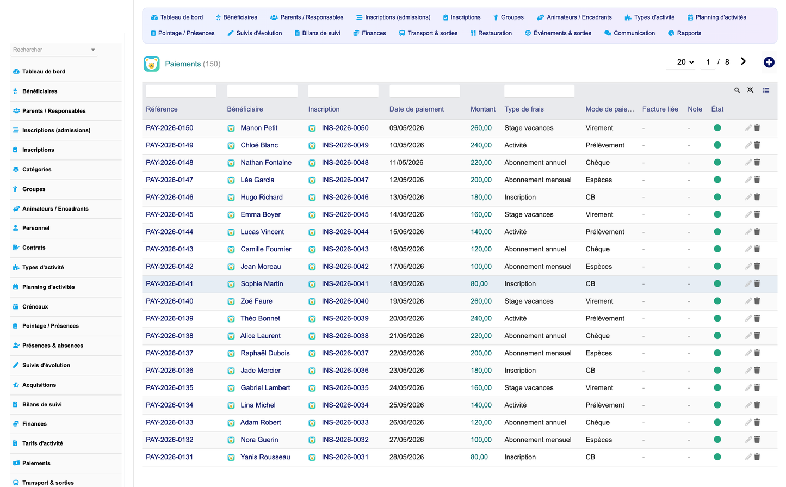Open beneficiary Nathan Fontaine link
This screenshot has height=487, width=786.
(266, 163)
